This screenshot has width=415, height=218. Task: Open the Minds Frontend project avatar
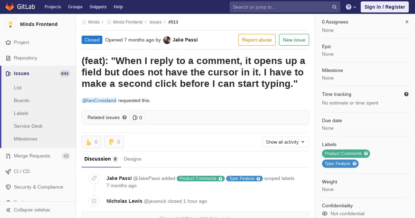pos(10,24)
